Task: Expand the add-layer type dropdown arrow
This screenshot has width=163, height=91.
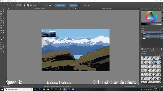Action: 143,49
